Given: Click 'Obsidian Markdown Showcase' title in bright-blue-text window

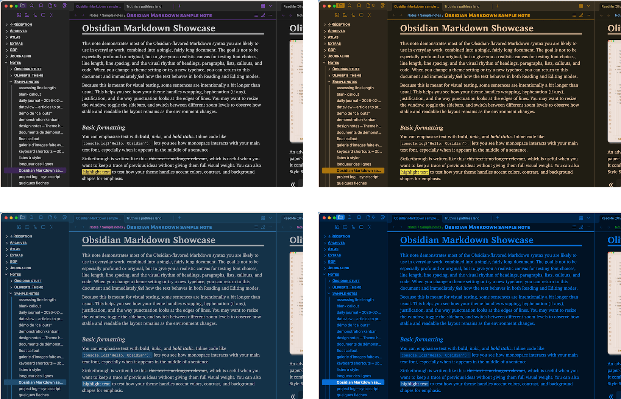Looking at the screenshot, I should click(x=467, y=240).
